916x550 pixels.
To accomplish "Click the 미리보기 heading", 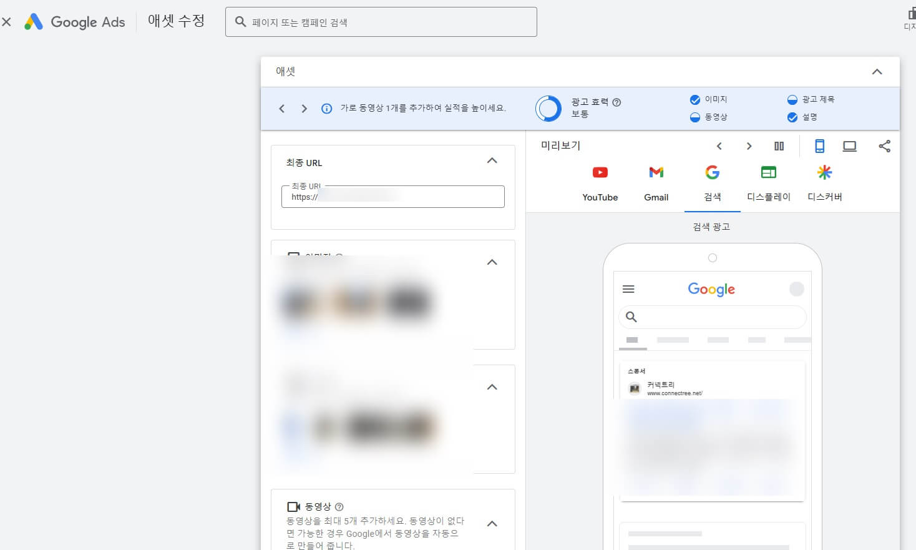I will click(560, 145).
